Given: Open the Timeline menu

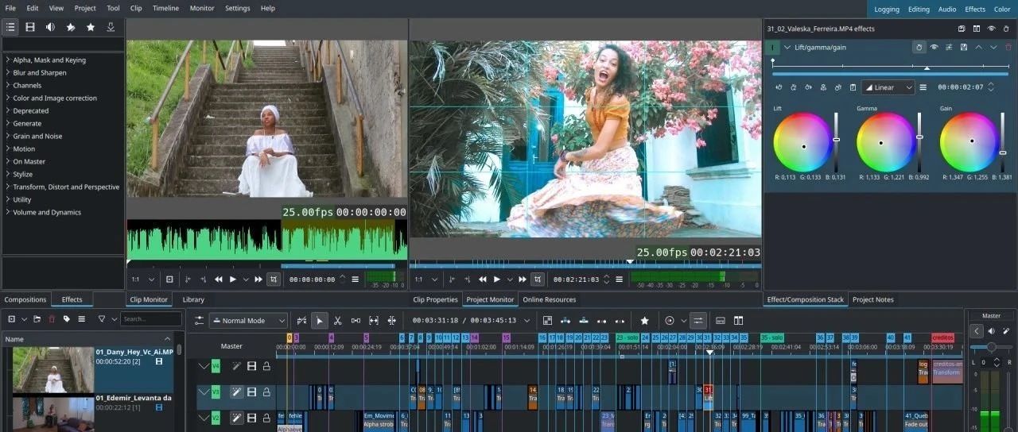Looking at the screenshot, I should click(x=165, y=8).
